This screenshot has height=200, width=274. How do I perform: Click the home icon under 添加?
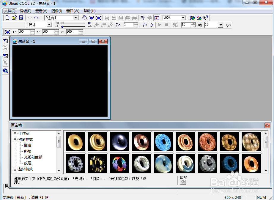[183, 182]
